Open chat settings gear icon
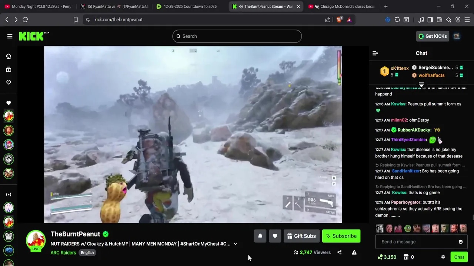This screenshot has width=474, height=266. click(443, 257)
